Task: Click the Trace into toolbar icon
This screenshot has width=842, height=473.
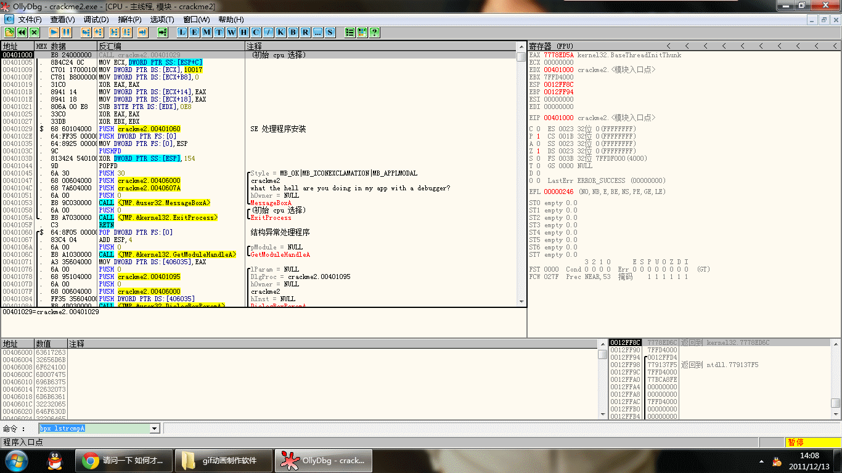Action: (x=114, y=32)
